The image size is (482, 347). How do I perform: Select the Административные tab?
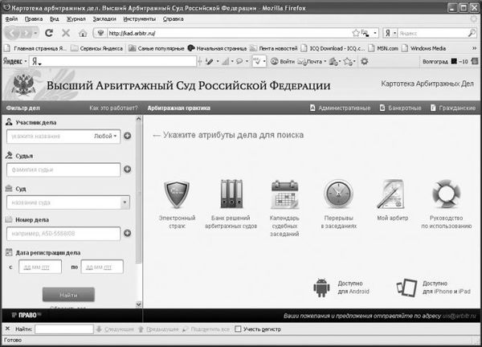pyautogui.click(x=340, y=108)
